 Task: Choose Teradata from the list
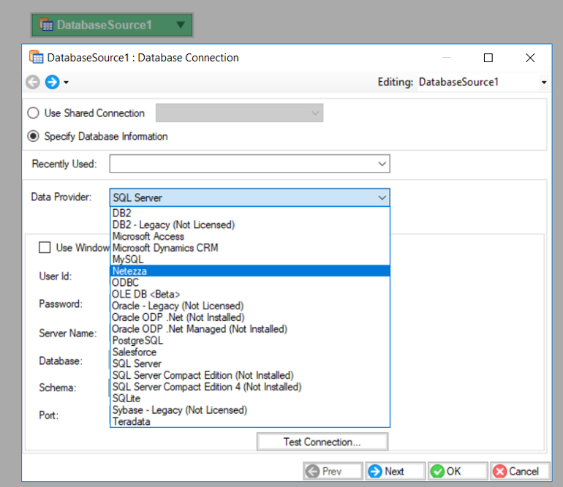pos(132,422)
